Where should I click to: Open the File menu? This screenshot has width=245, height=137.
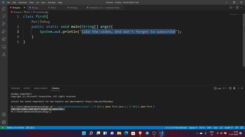8,2
